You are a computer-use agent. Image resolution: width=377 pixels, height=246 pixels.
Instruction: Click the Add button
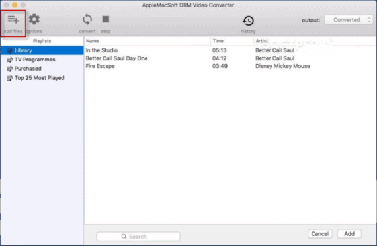(349, 234)
